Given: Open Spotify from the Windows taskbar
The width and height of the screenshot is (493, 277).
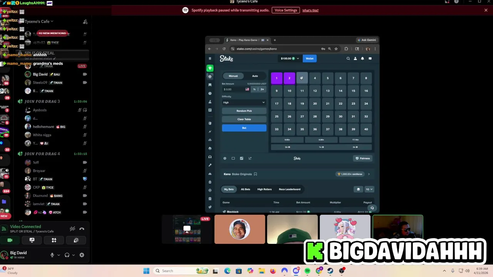Looking at the screenshot, I should point(307,271).
